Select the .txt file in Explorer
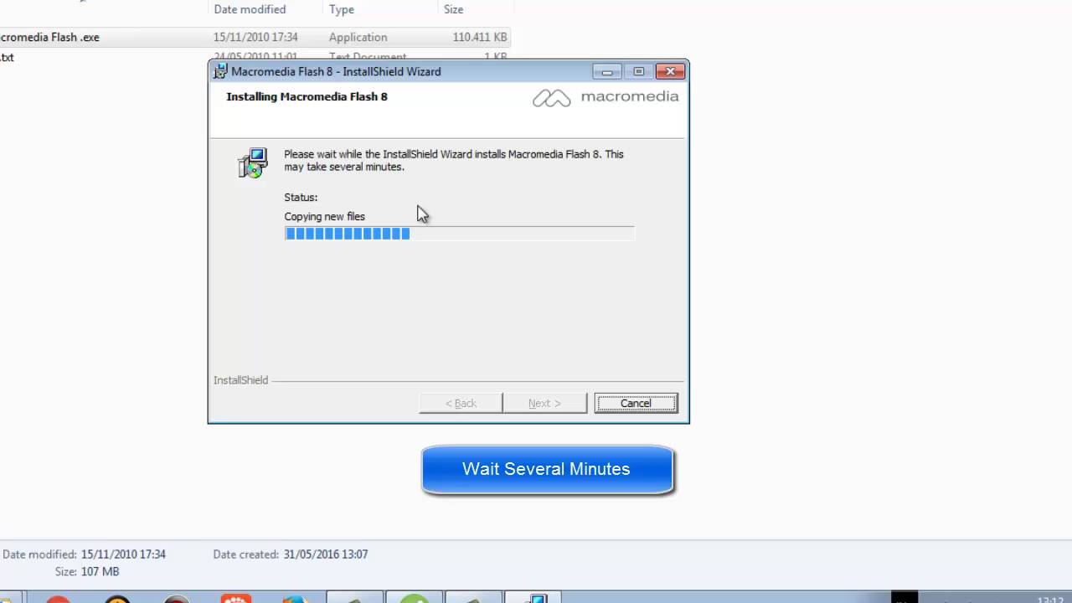This screenshot has height=603, width=1072. 8,57
